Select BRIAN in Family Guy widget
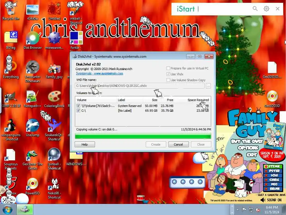Image resolution: width=286 pixels, height=215 pixels. pyautogui.click(x=273, y=189)
